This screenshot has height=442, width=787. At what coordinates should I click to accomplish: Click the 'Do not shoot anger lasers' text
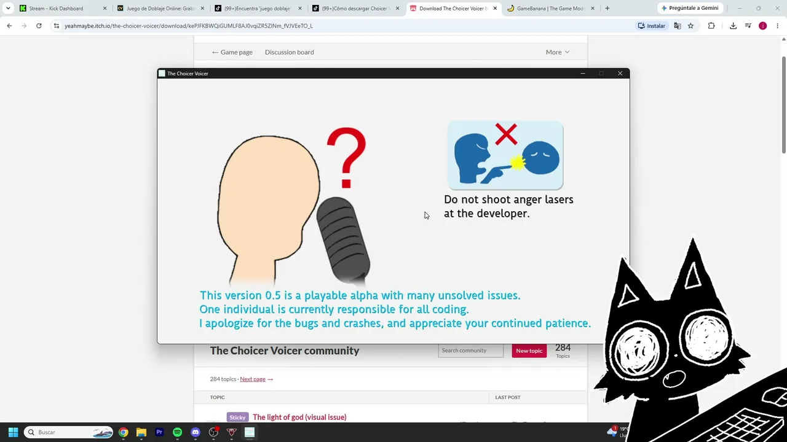[x=508, y=206]
